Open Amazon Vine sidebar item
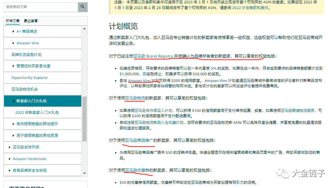Viewport: 336px width, 188px height. (28, 43)
